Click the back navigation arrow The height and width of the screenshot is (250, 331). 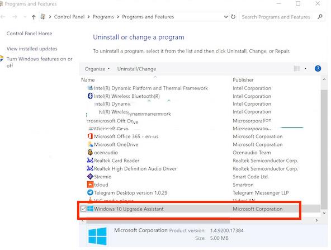tap(3, 17)
